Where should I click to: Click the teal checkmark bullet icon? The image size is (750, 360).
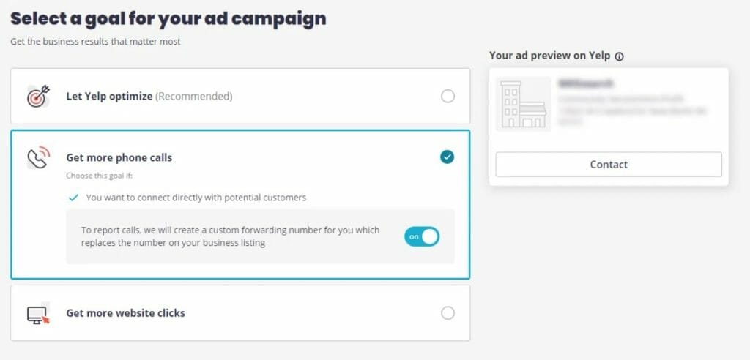pos(73,198)
